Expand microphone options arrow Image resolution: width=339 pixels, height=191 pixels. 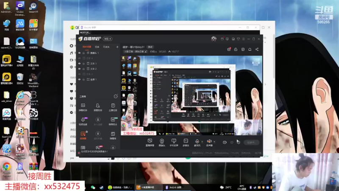click(x=202, y=142)
